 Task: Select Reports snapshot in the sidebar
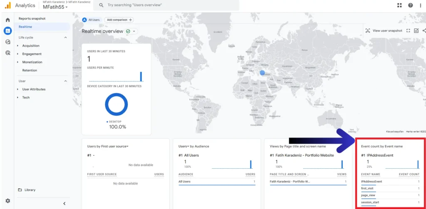(x=32, y=19)
